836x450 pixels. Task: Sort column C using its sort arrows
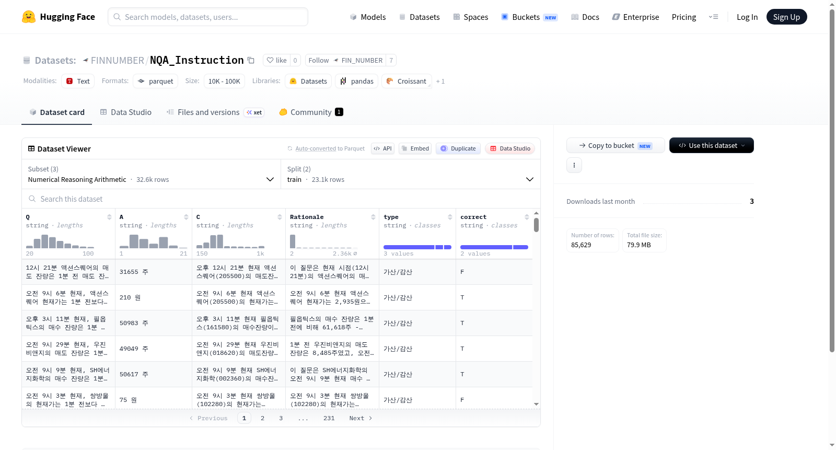coord(280,217)
